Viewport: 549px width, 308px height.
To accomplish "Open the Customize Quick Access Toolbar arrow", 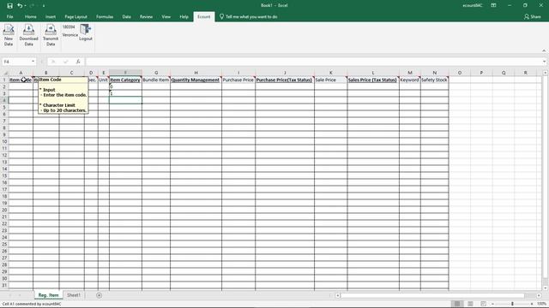I will click(x=44, y=6).
